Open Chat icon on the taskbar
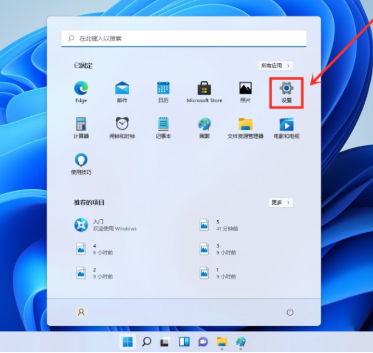 pos(203,342)
